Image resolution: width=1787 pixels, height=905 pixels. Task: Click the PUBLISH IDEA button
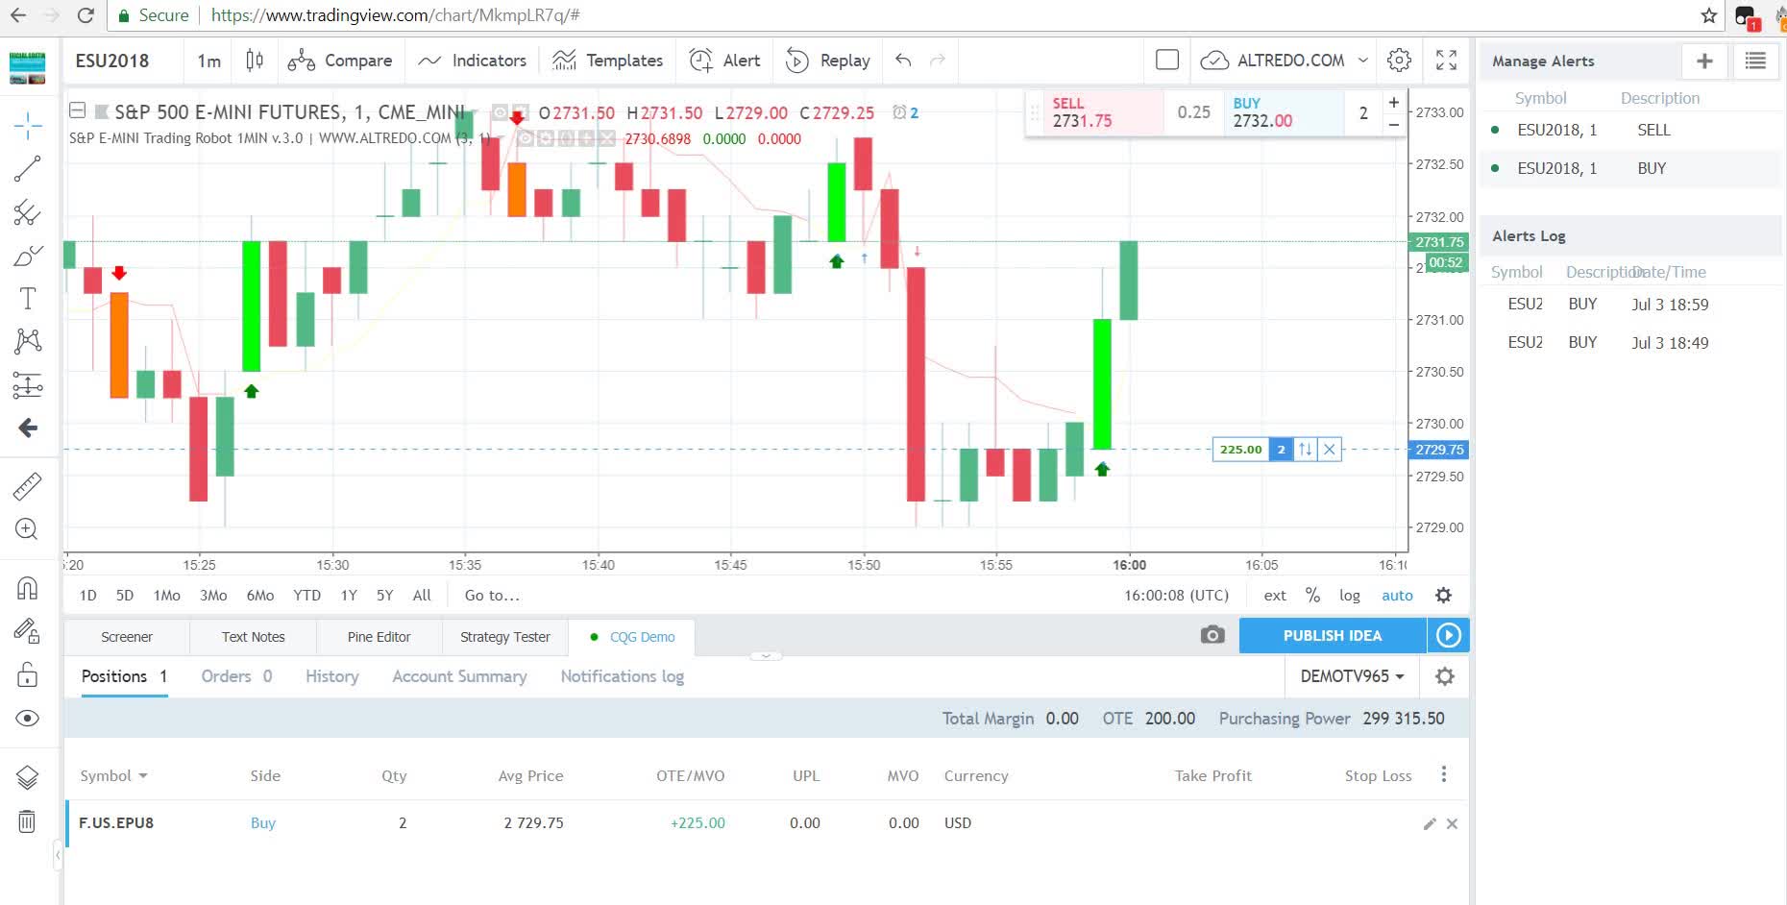1332,635
